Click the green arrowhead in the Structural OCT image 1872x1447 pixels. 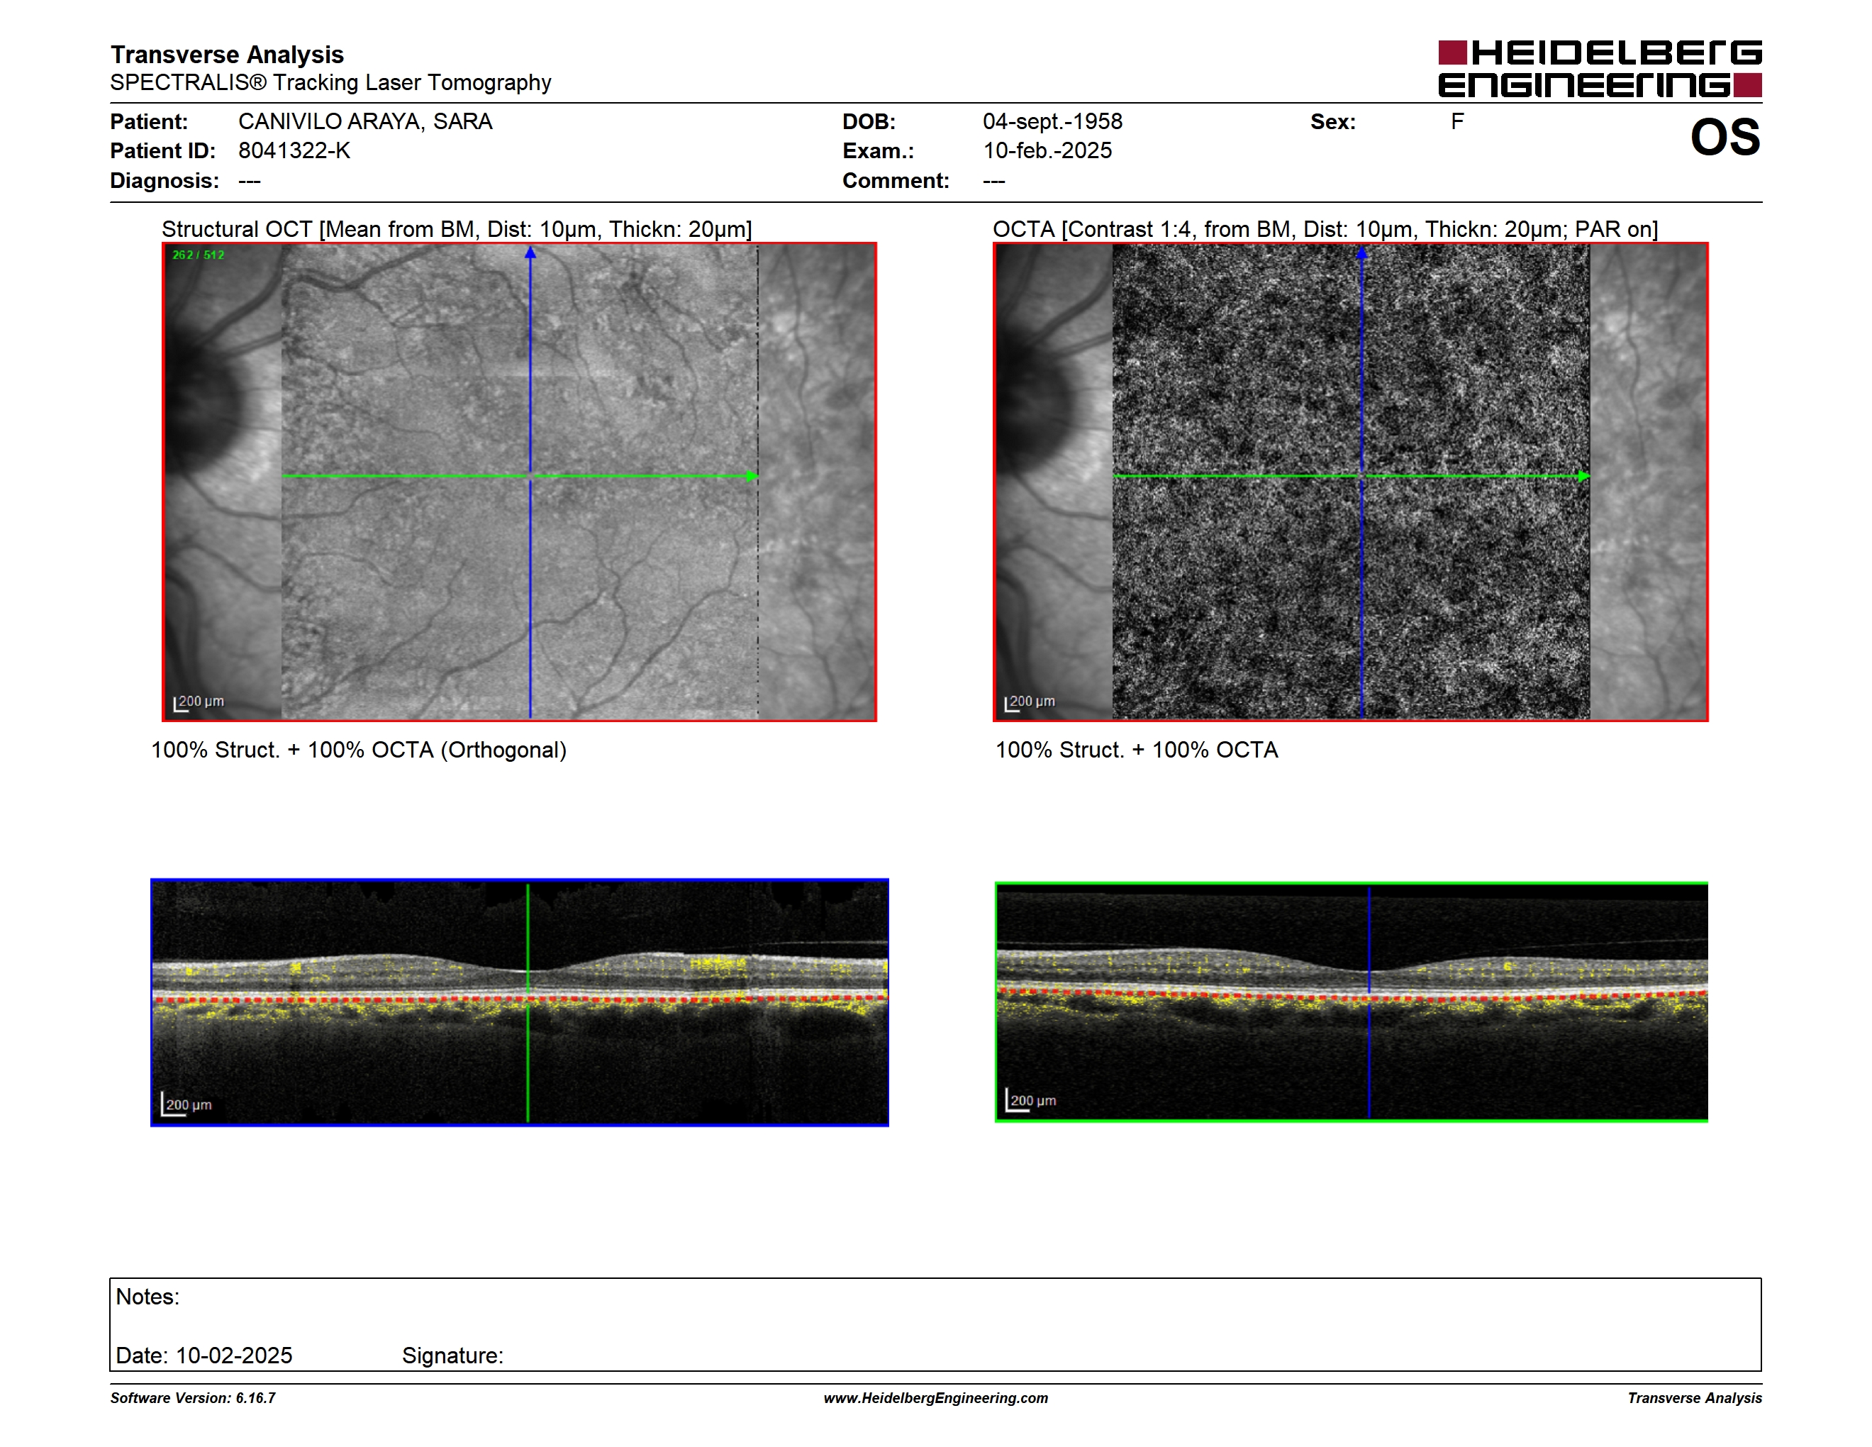[752, 476]
